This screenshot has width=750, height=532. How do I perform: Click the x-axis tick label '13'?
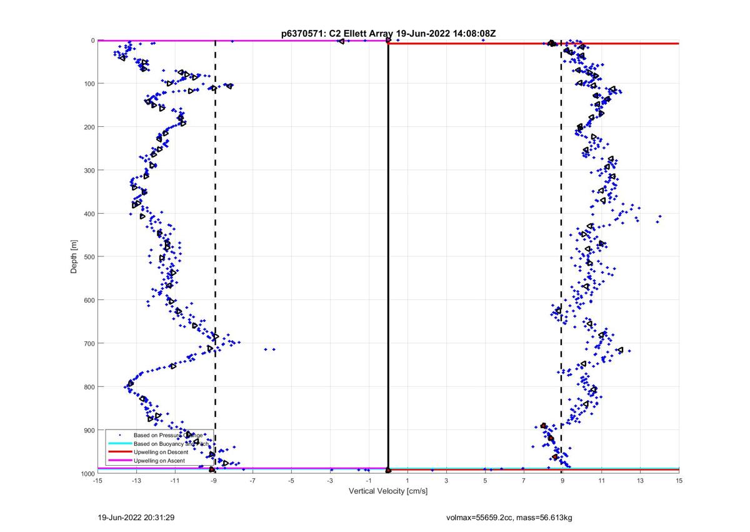point(640,481)
